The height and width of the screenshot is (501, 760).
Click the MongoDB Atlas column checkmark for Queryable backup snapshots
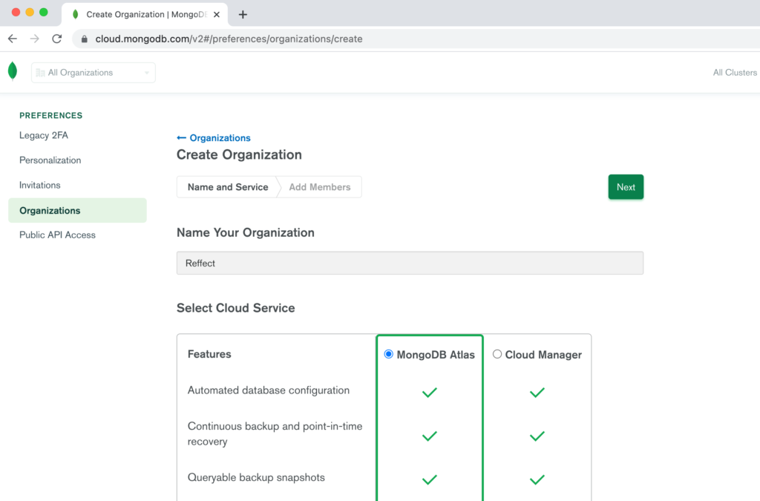point(430,479)
